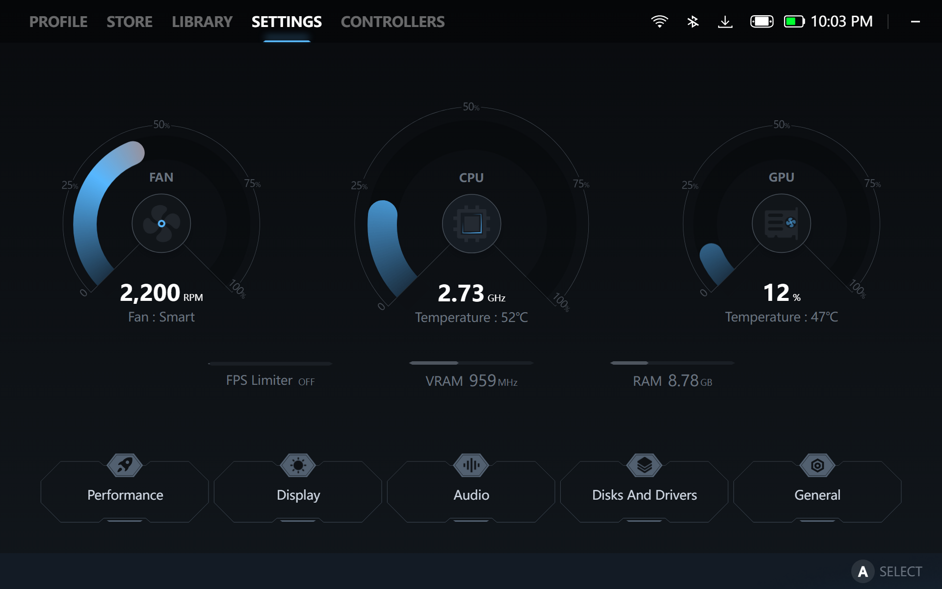
Task: Open the downloads icon in top bar
Action: (725, 22)
